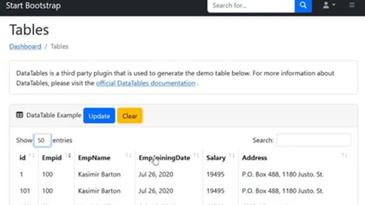Sort by the Salary column arrows
The height and width of the screenshot is (205, 365).
(232, 155)
